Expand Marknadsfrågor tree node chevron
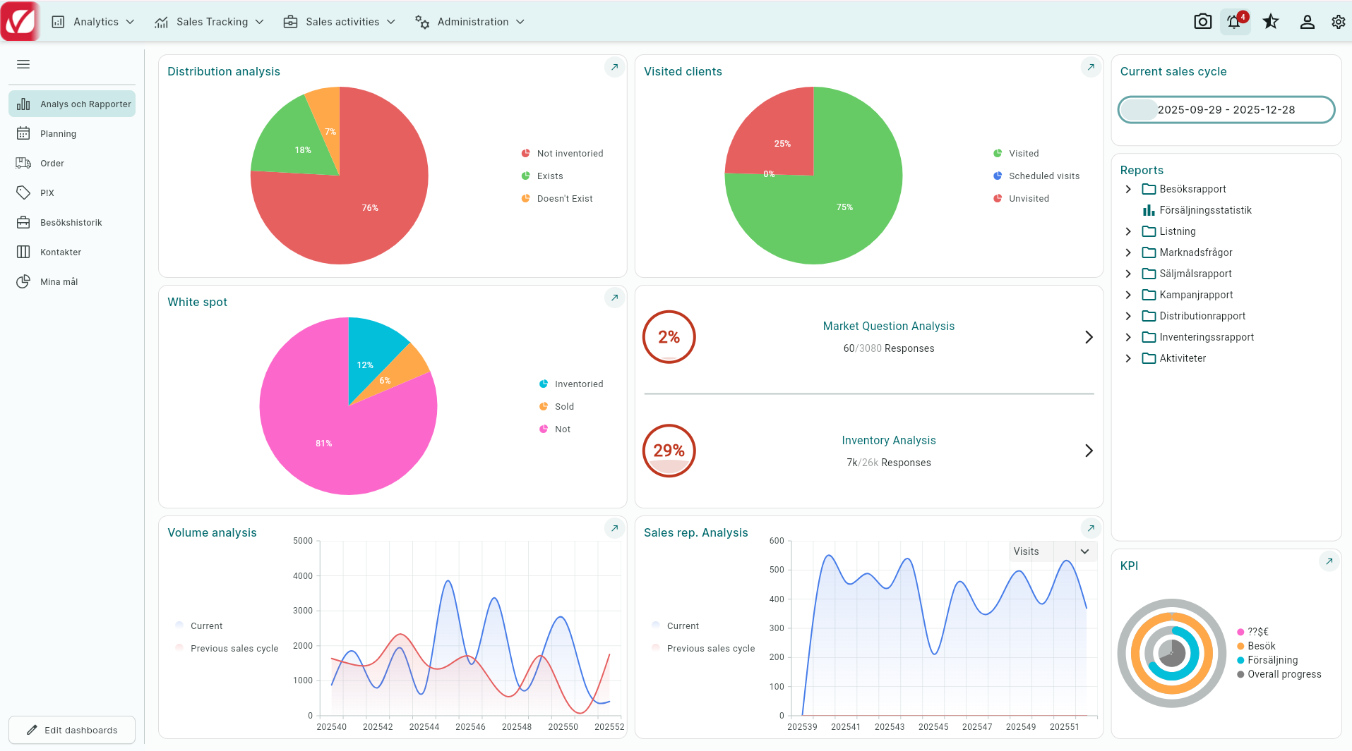The height and width of the screenshot is (751, 1352). [1128, 252]
